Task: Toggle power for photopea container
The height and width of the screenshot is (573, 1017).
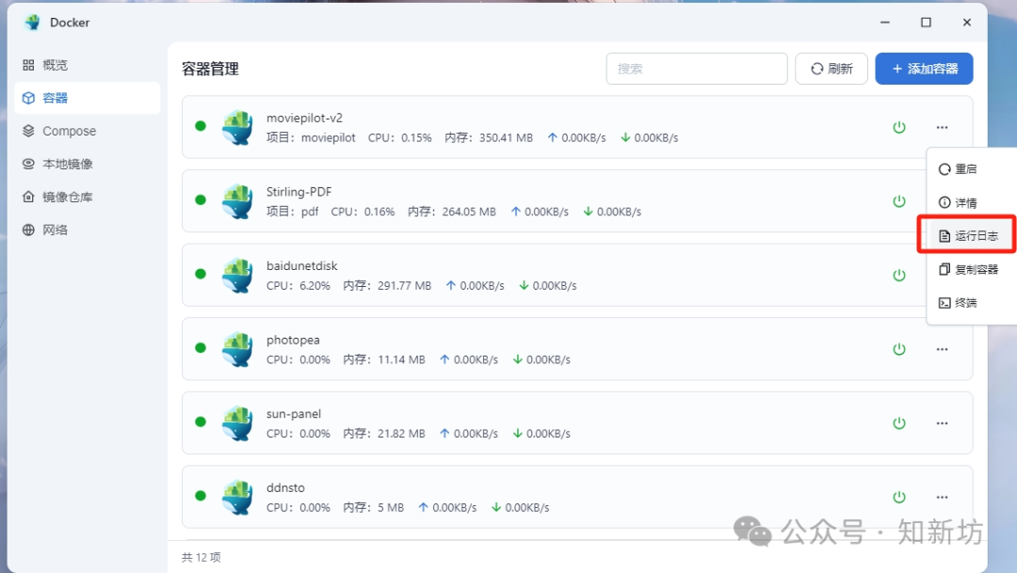Action: [x=899, y=349]
